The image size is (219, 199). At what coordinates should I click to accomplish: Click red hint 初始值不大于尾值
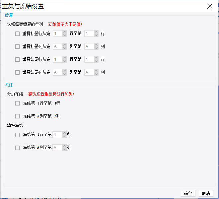coord(64,24)
